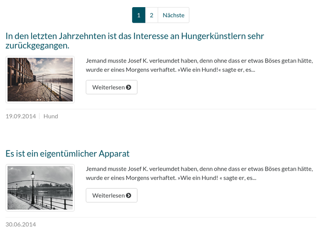This screenshot has height=249, width=323.
Task: Click the word 'Apparat' in the second headline
Action: (x=114, y=153)
